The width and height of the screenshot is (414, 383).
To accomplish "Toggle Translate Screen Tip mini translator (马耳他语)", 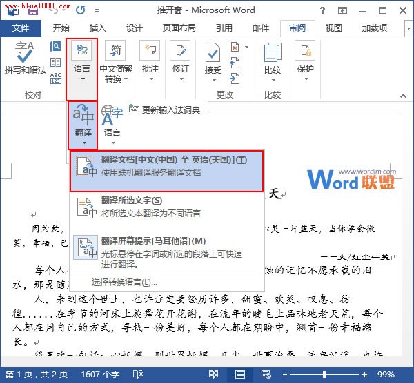I will tap(167, 252).
